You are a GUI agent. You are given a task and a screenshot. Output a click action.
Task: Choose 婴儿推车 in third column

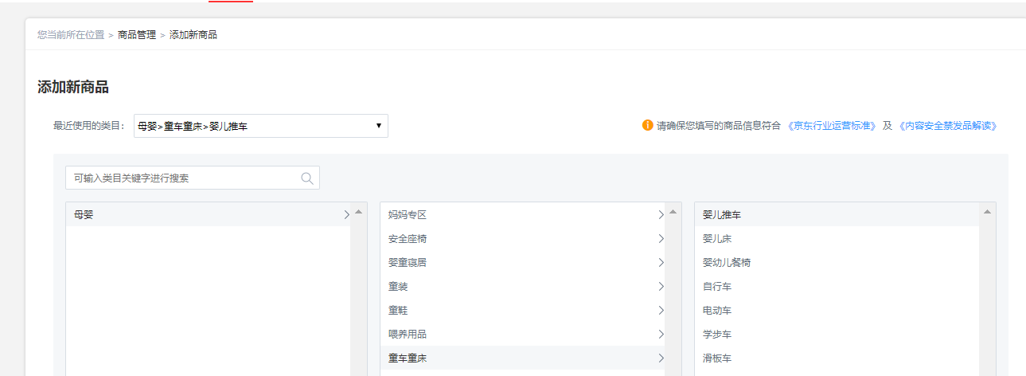[837, 214]
